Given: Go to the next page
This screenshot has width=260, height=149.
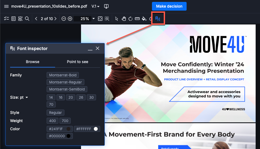Looking at the screenshot, I should 56,19.
